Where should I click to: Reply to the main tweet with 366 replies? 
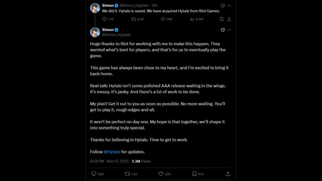pyautogui.click(x=94, y=174)
